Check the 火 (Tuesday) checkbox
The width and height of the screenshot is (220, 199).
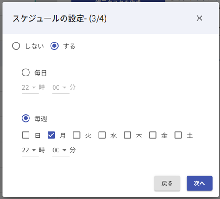point(77,135)
